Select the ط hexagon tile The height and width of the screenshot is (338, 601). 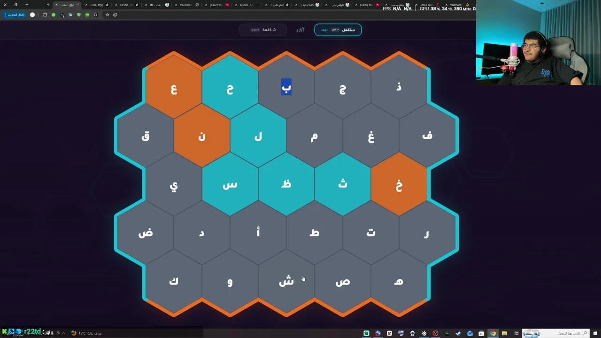click(x=315, y=233)
